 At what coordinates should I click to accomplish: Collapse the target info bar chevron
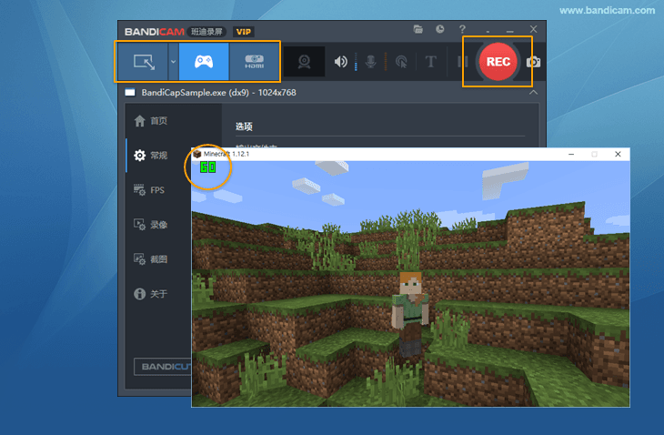(534, 92)
